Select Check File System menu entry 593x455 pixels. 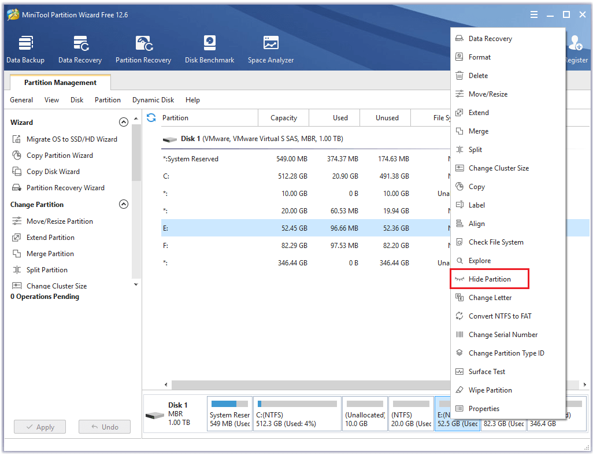pyautogui.click(x=507, y=242)
